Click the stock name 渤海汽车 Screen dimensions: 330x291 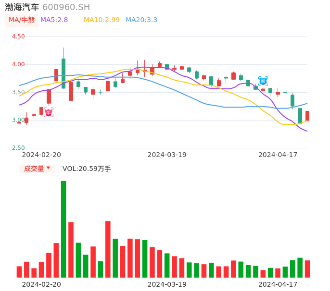click(x=22, y=7)
